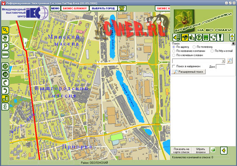This screenshot has height=166, width=237.
Task: Open the БИЗНЕС-БЛОКНОТ tab
Action: [75, 8]
